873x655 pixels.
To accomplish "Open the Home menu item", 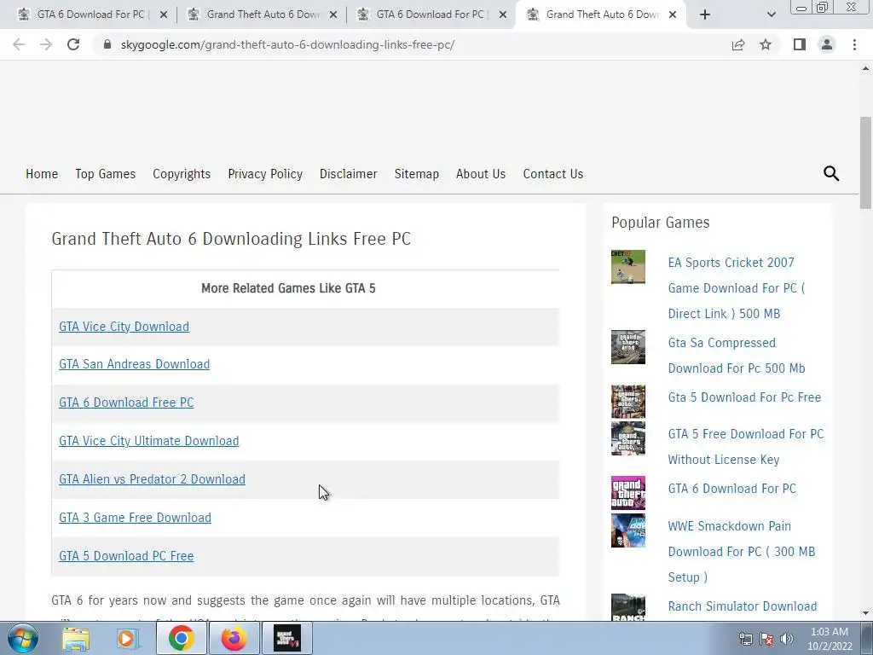I will click(42, 174).
